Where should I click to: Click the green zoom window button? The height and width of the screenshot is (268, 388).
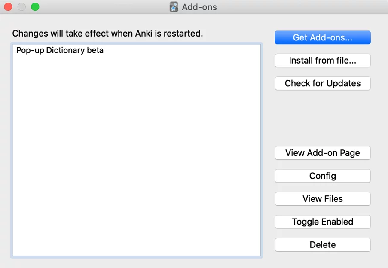35,7
